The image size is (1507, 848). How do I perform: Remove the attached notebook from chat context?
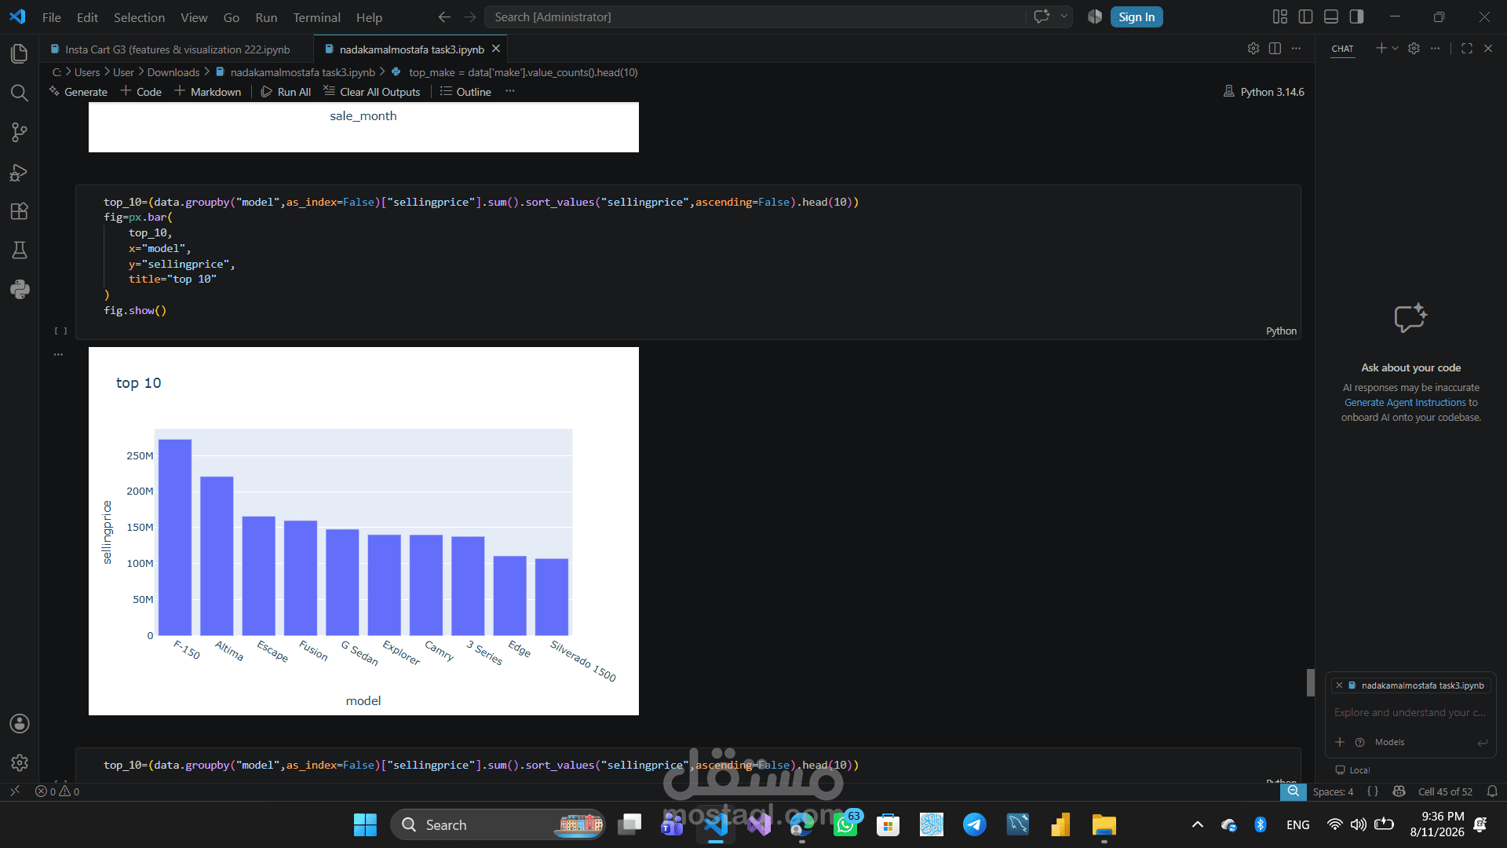(1339, 685)
